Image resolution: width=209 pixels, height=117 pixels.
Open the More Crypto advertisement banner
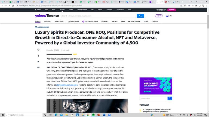[156, 86]
